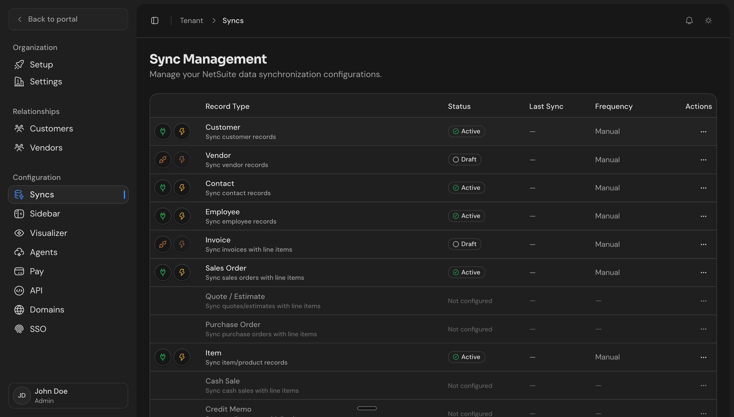
Task: Open SSO fingerprint item in sidebar
Action: 38,329
